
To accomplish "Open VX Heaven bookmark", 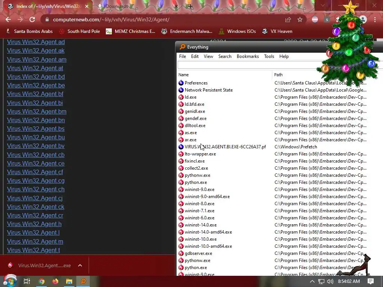I will (277, 31).
